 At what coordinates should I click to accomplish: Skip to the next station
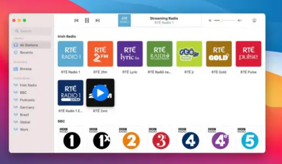[98, 20]
